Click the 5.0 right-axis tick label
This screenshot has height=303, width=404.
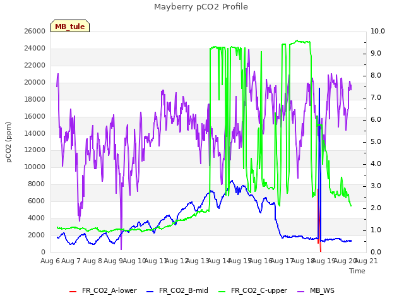[x=376, y=142]
